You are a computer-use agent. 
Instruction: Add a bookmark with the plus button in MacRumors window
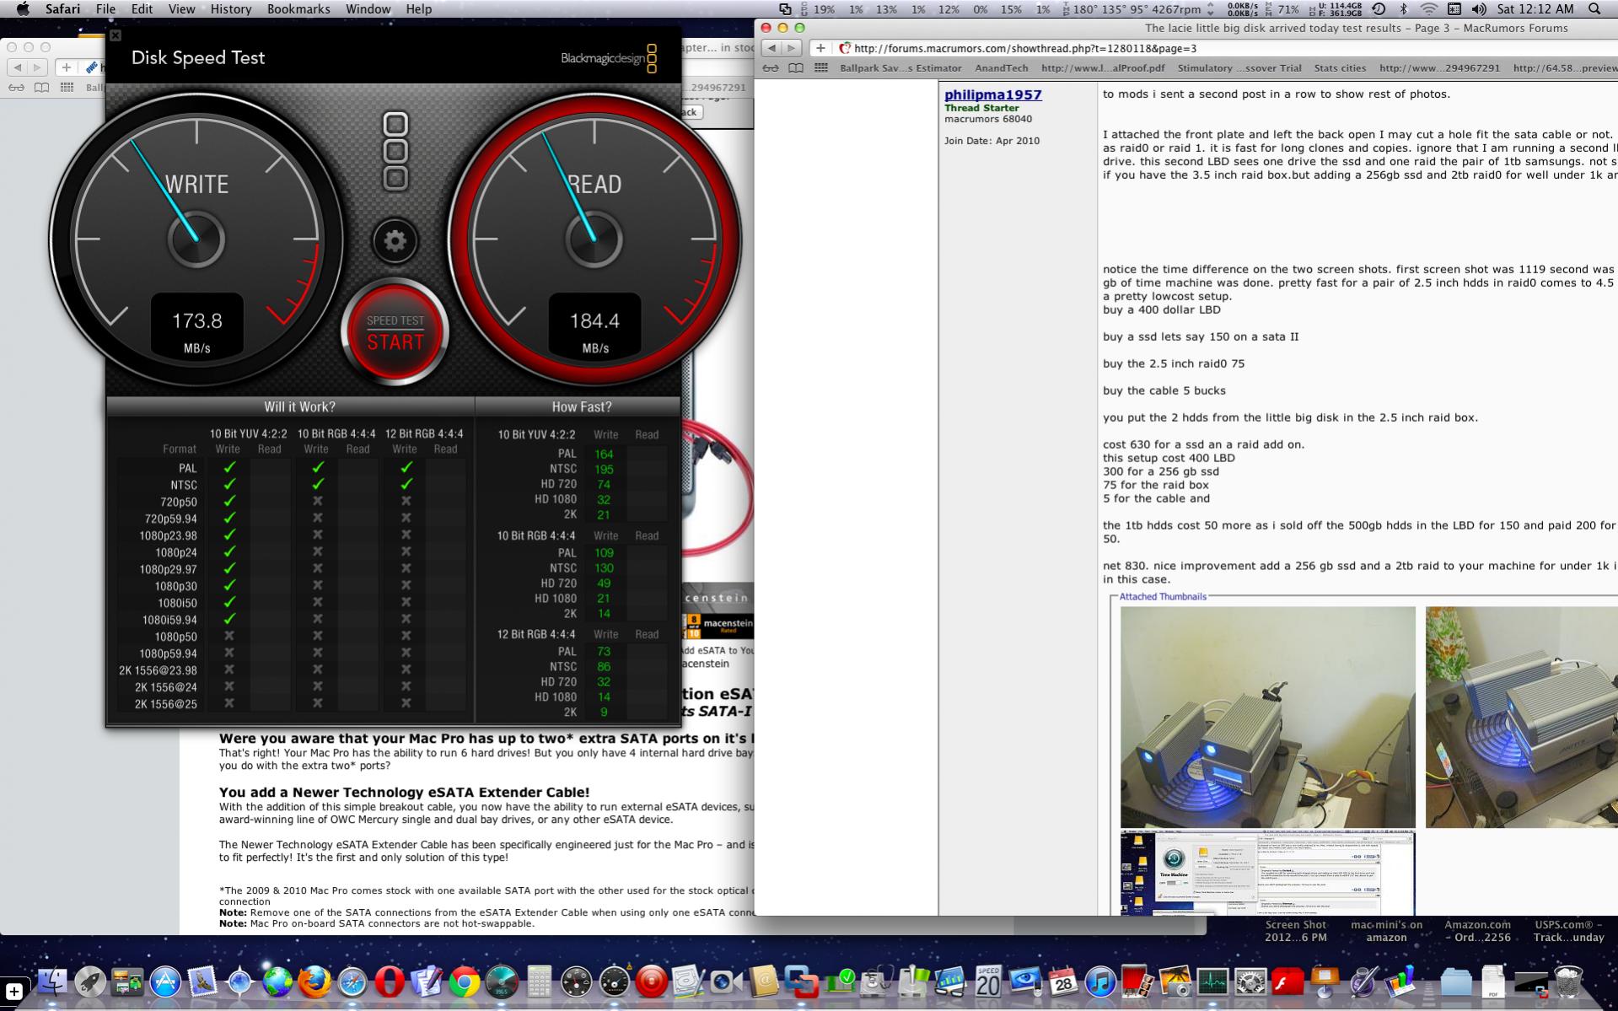click(820, 48)
